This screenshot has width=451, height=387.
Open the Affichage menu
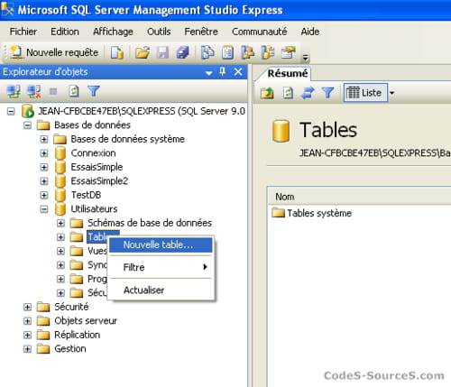(113, 32)
